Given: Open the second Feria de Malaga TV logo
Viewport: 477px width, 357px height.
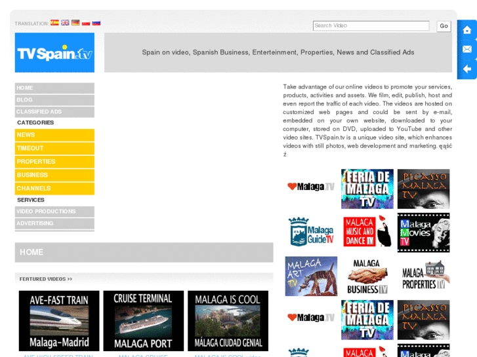Looking at the screenshot, I should (367, 320).
